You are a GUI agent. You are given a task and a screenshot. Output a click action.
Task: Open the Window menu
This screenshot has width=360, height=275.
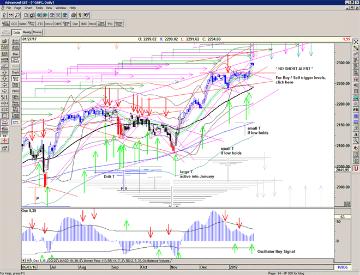(x=61, y=8)
